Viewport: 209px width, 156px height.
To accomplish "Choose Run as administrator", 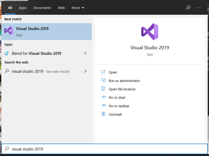I will [x=124, y=81].
